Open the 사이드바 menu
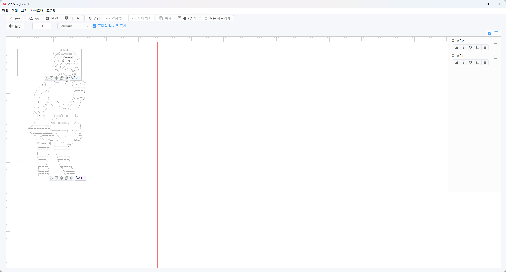 tap(37, 11)
